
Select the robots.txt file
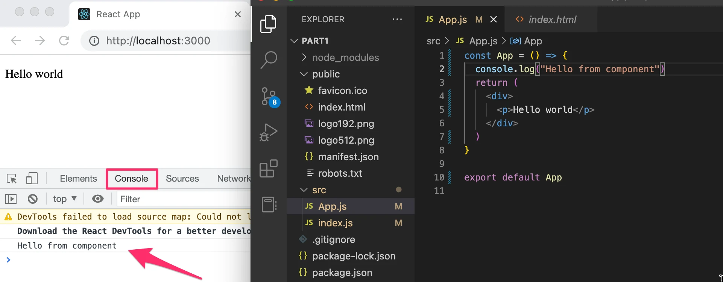[x=351, y=173]
